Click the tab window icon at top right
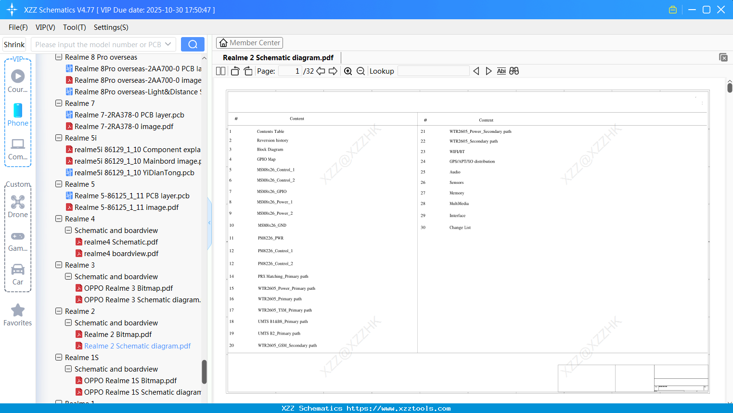 coord(723,57)
